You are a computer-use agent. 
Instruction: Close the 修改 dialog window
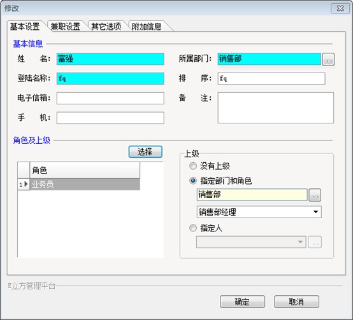pos(340,8)
